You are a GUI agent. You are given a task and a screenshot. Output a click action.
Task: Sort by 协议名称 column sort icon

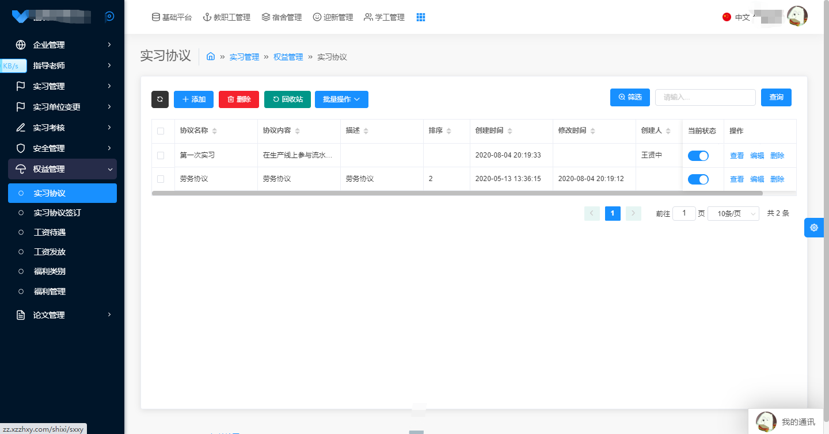tap(215, 131)
